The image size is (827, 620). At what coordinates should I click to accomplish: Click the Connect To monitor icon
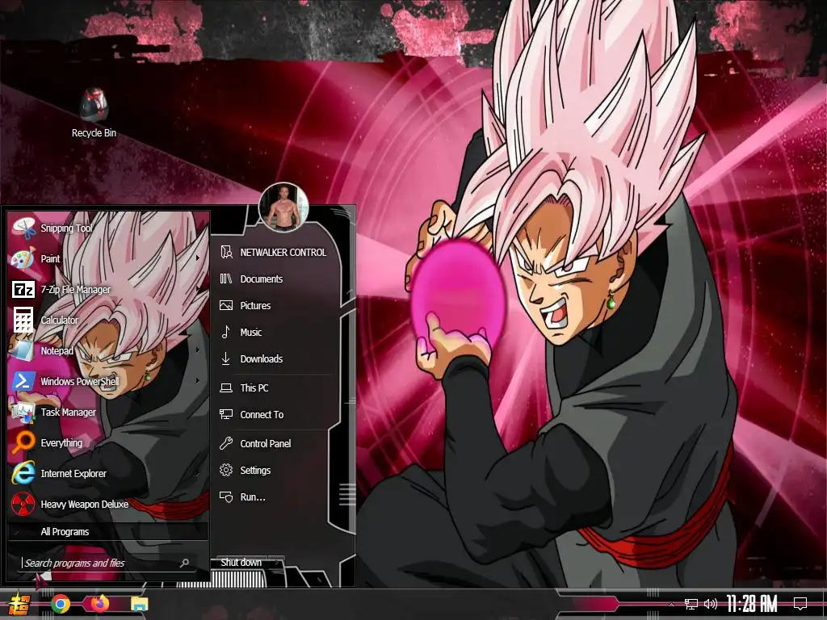226,414
